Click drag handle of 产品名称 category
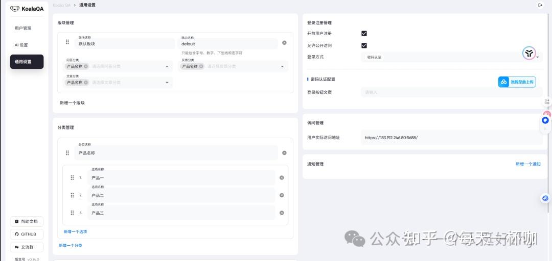This screenshot has width=552, height=261. [67, 153]
